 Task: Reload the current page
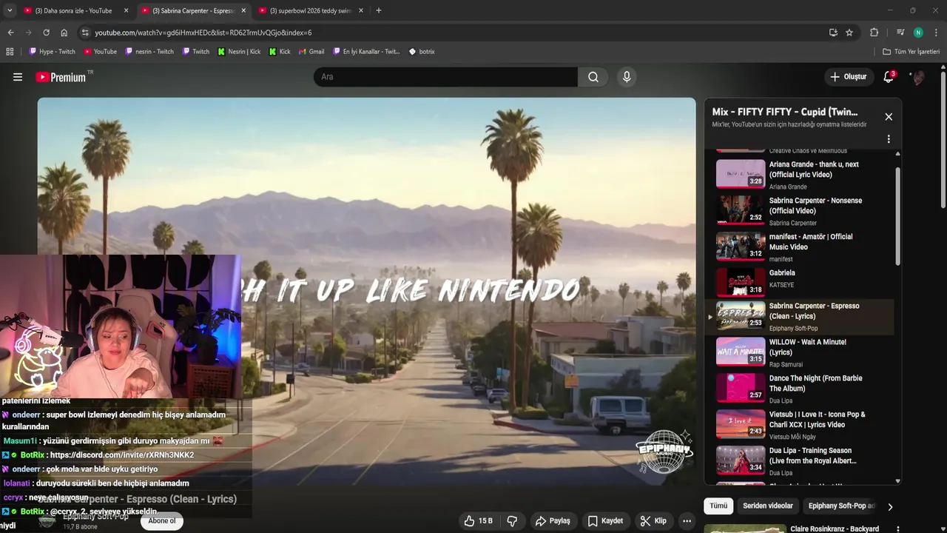click(46, 33)
